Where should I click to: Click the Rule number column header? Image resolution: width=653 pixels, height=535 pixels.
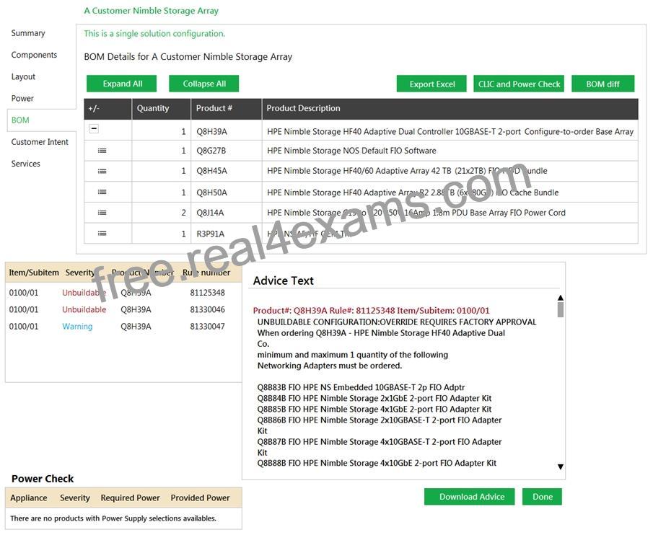tap(206, 273)
